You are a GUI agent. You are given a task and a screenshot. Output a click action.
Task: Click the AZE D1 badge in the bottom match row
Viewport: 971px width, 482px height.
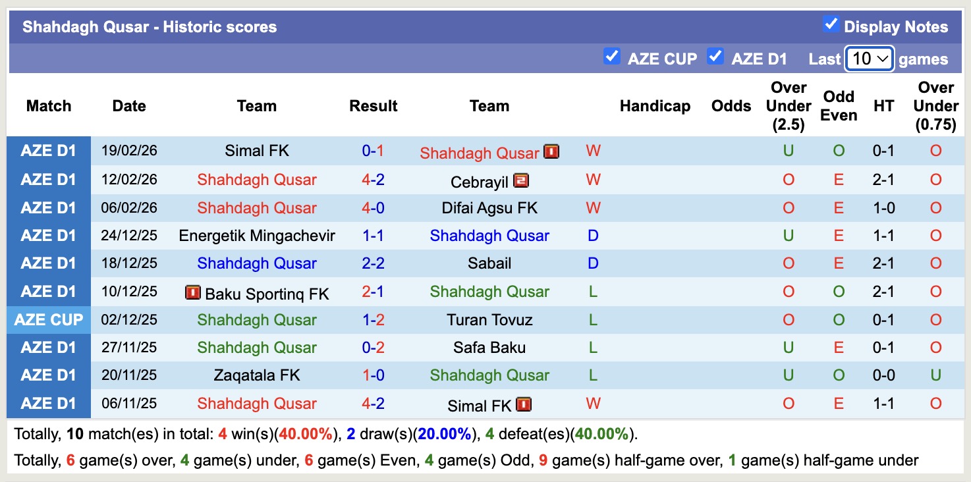pyautogui.click(x=49, y=403)
